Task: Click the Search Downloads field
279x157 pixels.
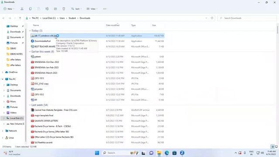Action: [x=247, y=18]
